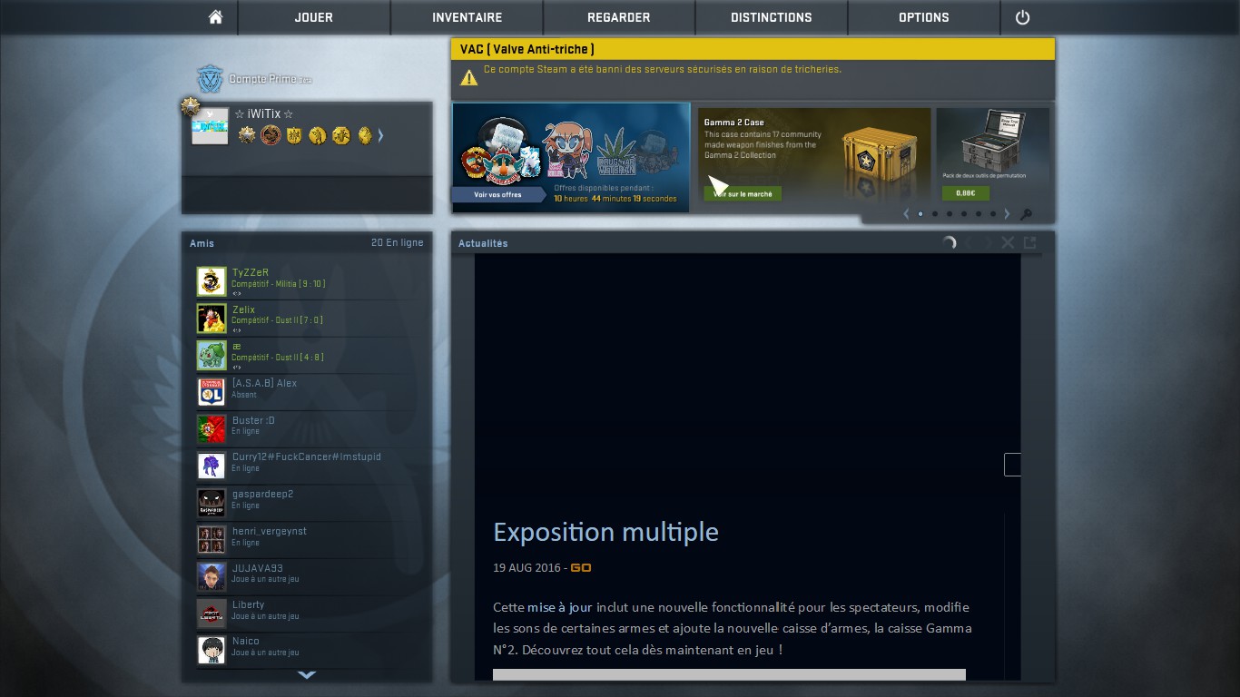Click TyZZeR's avatar in friends list
Screen dimensions: 1240x697
[x=212, y=281]
